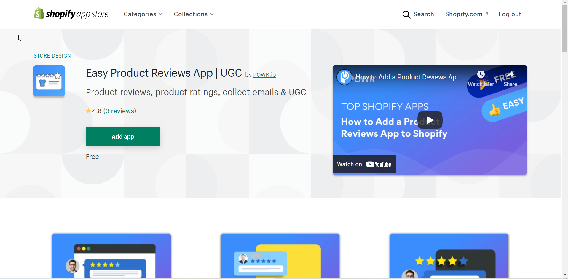Open the dark-card five-star screenshot thumbnail
This screenshot has height=279, width=568.
pos(449,256)
